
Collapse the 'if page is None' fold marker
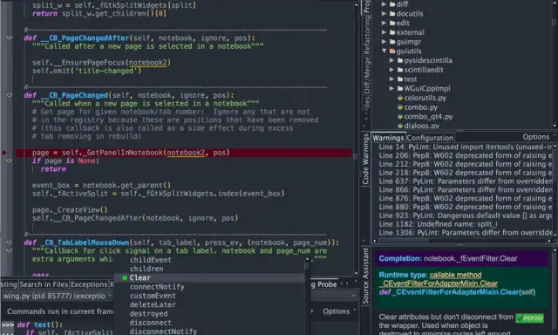tap(10, 161)
